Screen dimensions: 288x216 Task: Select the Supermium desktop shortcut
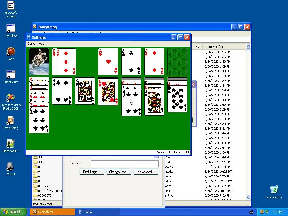pos(11,77)
